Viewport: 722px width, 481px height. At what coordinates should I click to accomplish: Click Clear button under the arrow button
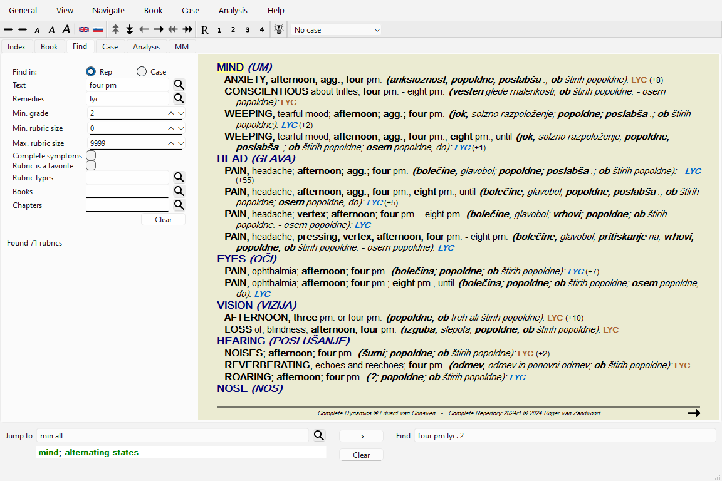click(x=361, y=455)
